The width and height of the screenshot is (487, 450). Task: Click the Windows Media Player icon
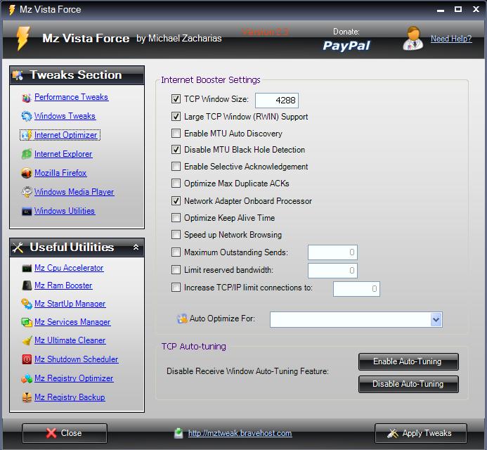coord(27,192)
